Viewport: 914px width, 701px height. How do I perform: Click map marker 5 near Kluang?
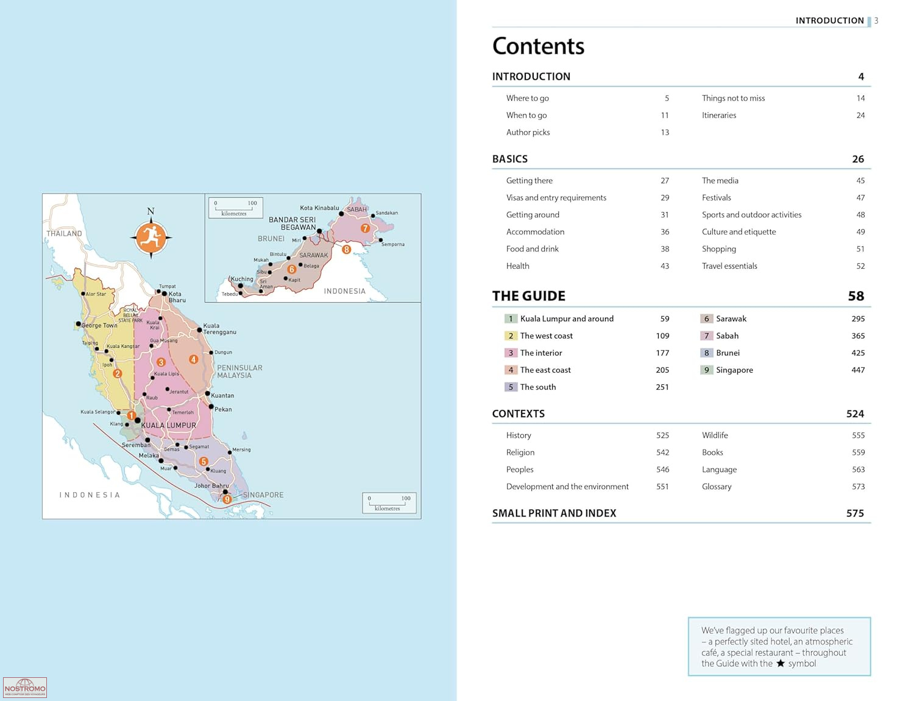point(204,462)
